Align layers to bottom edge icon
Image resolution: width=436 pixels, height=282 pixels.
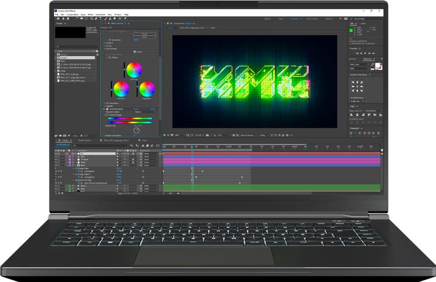click(381, 115)
